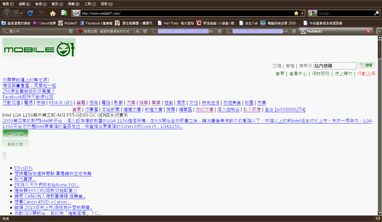
Task: Click the 站內搜尋 search input field
Action: 335,66
